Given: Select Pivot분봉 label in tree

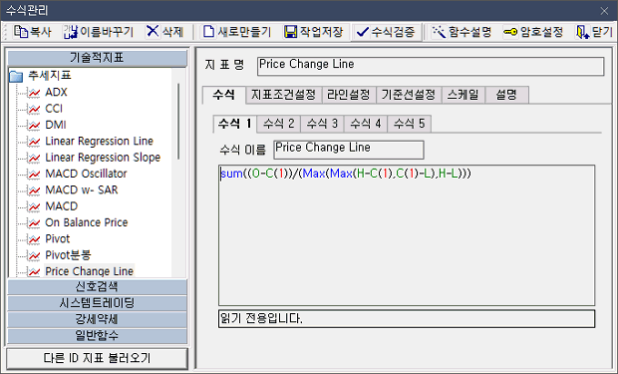Looking at the screenshot, I should click(x=68, y=255).
